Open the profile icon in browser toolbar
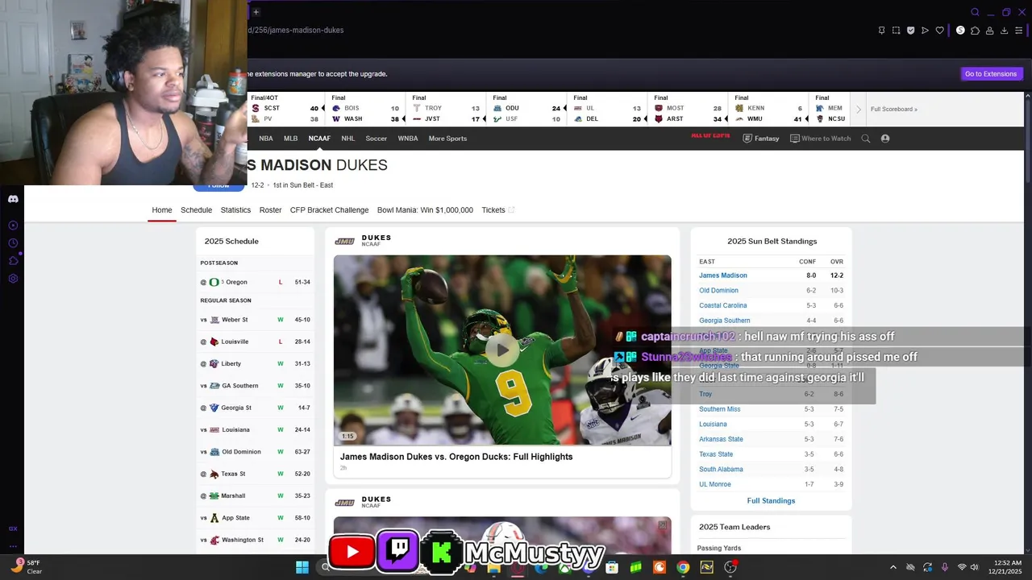The image size is (1032, 580). [989, 31]
